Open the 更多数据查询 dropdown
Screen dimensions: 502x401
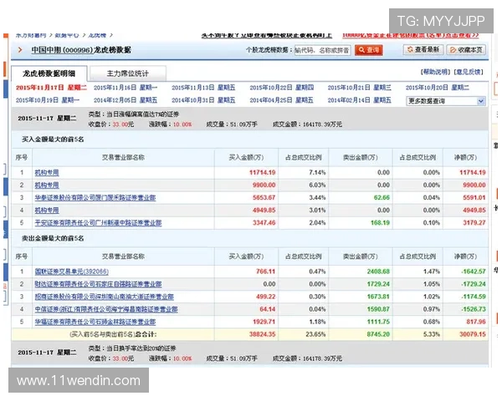tap(446, 101)
